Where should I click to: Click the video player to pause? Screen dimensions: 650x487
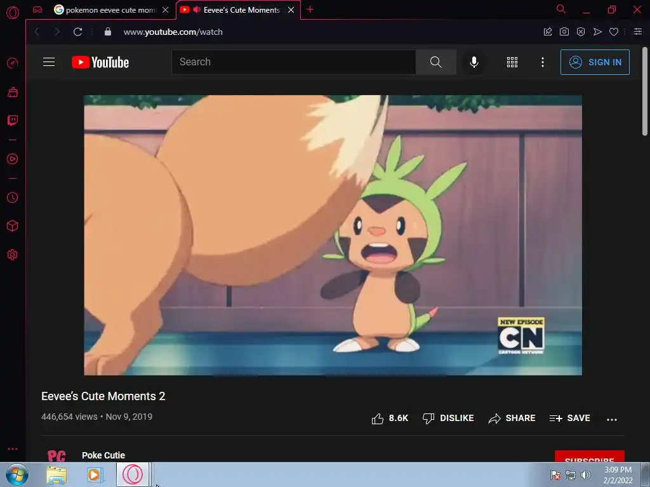[x=333, y=235]
